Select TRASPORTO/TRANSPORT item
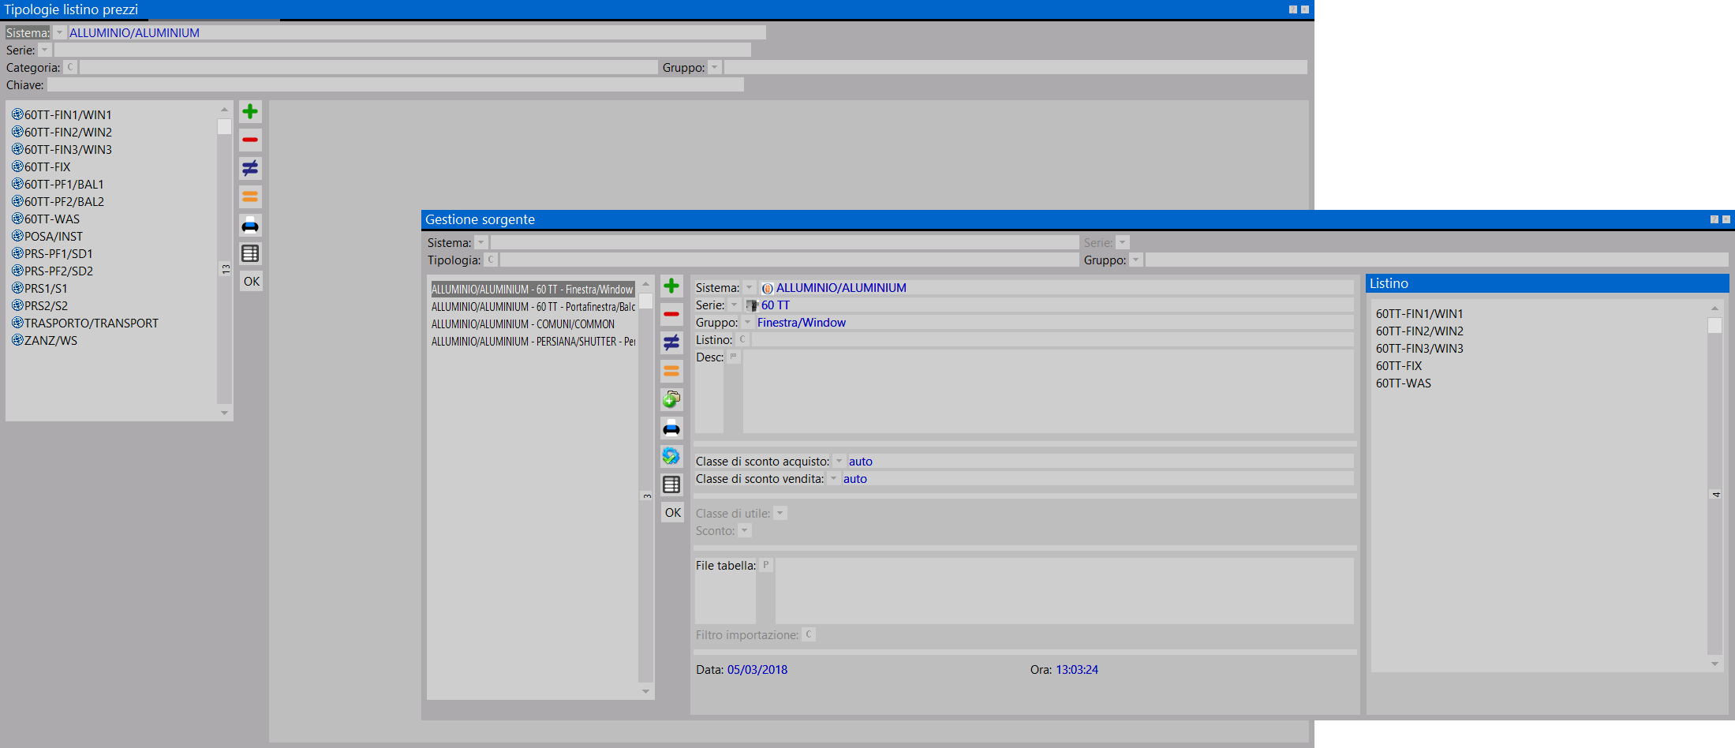The image size is (1735, 748). [85, 324]
